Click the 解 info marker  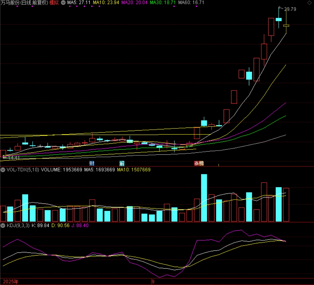coord(122,163)
